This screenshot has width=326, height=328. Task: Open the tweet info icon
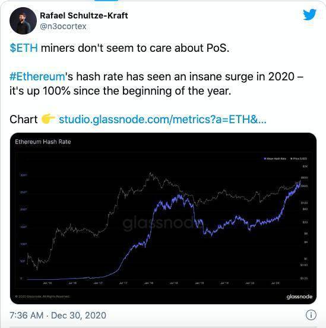pos(311,315)
